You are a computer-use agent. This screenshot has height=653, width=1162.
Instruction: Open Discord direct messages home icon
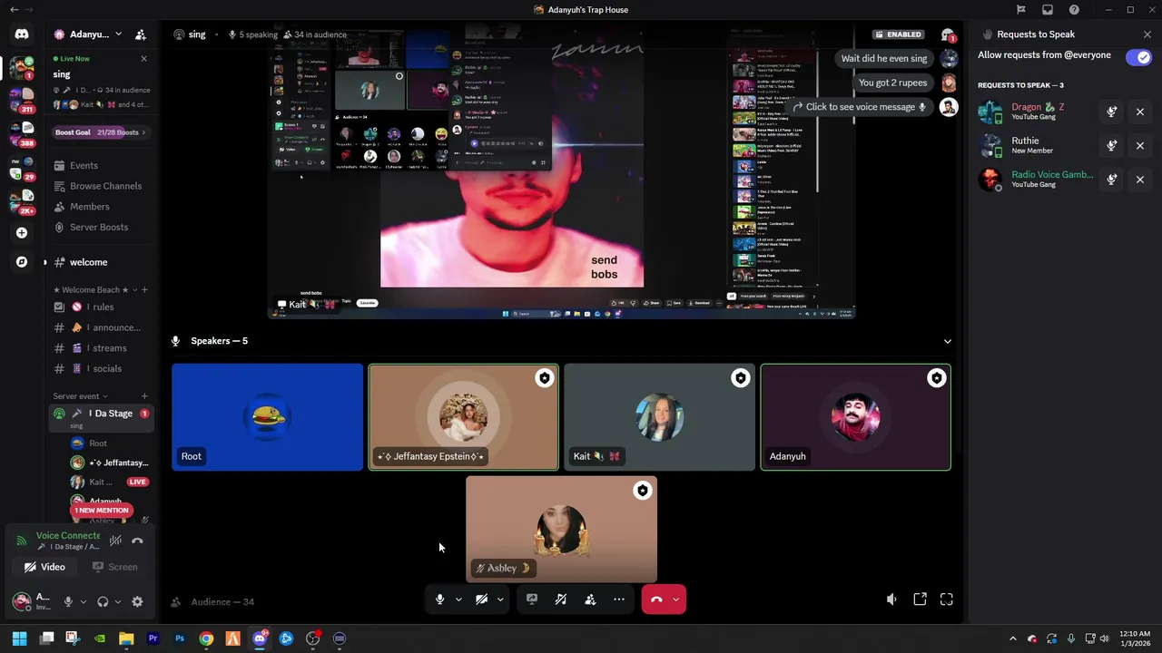pos(22,34)
